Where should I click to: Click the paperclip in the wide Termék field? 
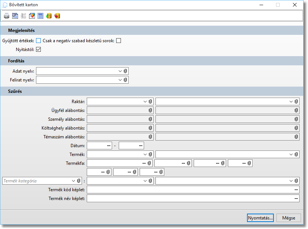coord(296,155)
